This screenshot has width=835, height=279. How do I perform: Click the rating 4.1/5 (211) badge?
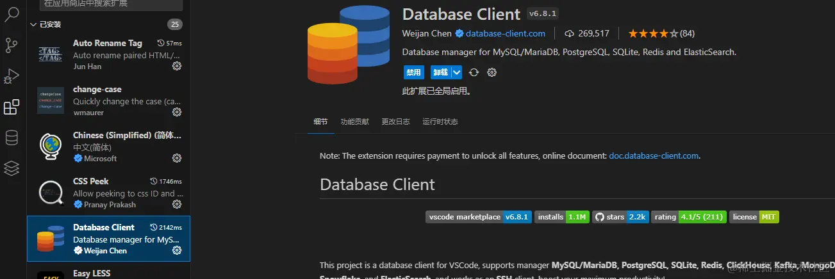(689, 217)
